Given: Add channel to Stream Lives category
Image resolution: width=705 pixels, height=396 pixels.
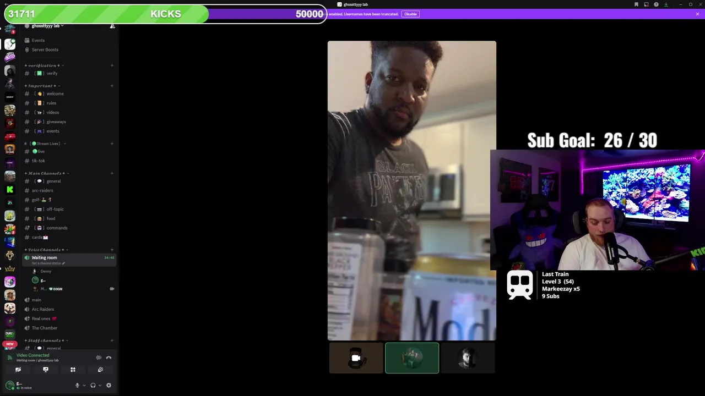Looking at the screenshot, I should tap(112, 144).
